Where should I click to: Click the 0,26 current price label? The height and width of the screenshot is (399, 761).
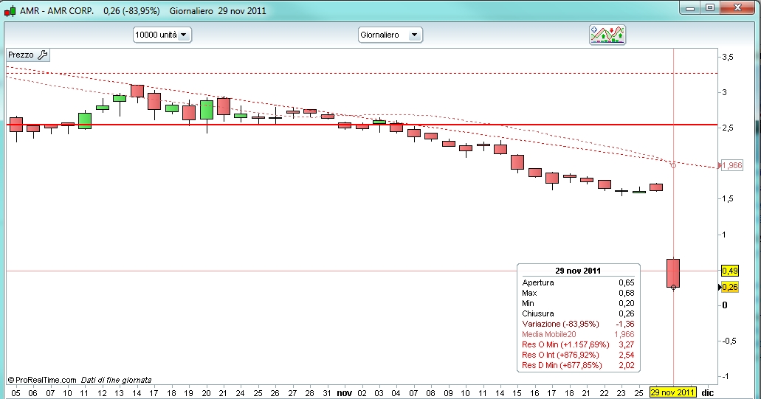730,287
